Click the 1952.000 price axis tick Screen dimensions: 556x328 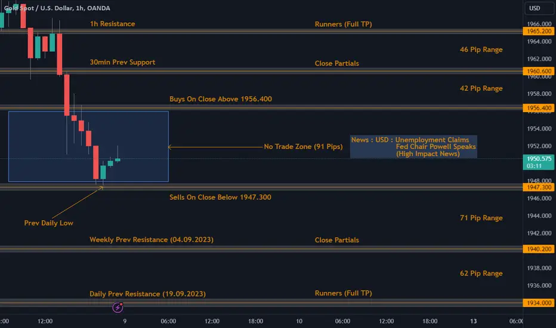point(539,146)
